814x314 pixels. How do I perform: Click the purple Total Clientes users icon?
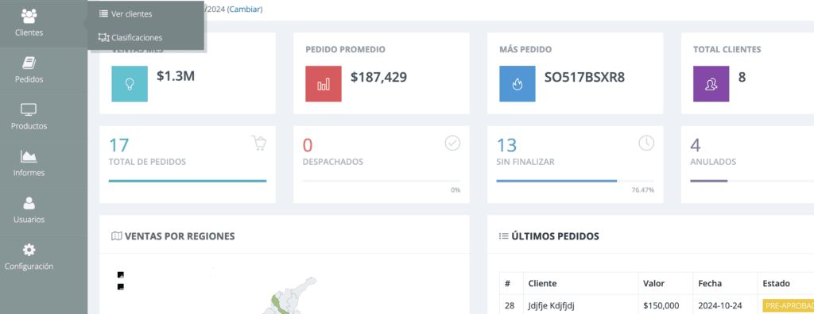(711, 83)
